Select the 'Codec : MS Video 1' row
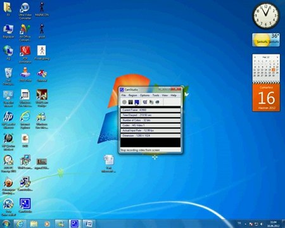The height and width of the screenshot is (228, 285). click(x=151, y=125)
